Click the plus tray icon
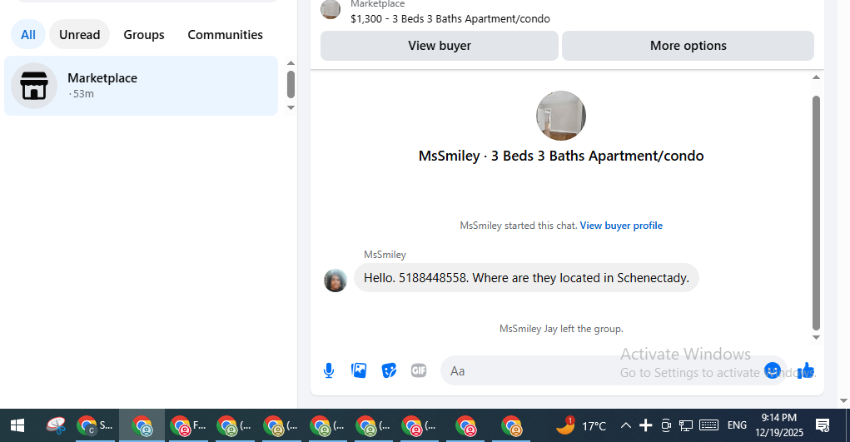Viewport: 850px width, 442px height. pyautogui.click(x=646, y=425)
